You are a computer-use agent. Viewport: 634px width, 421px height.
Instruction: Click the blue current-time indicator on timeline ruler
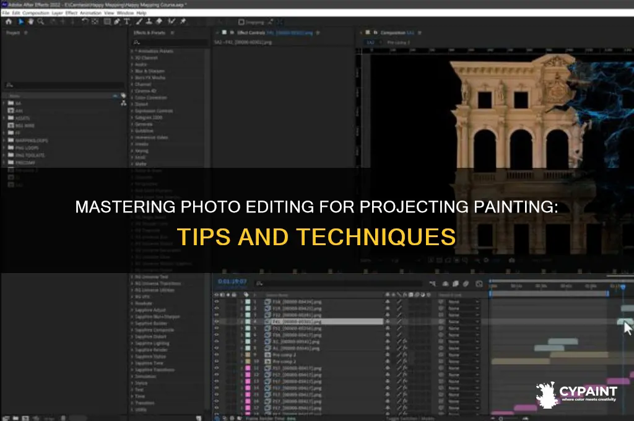coord(623,286)
